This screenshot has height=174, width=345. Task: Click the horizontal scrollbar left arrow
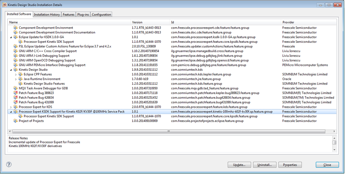tap(10, 131)
